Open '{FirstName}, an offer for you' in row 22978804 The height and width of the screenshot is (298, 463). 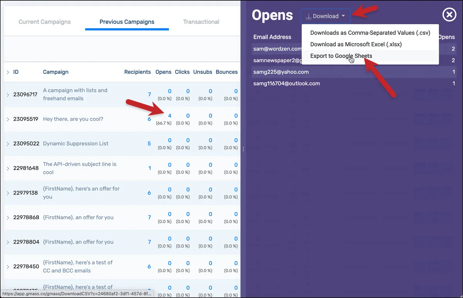point(78,242)
